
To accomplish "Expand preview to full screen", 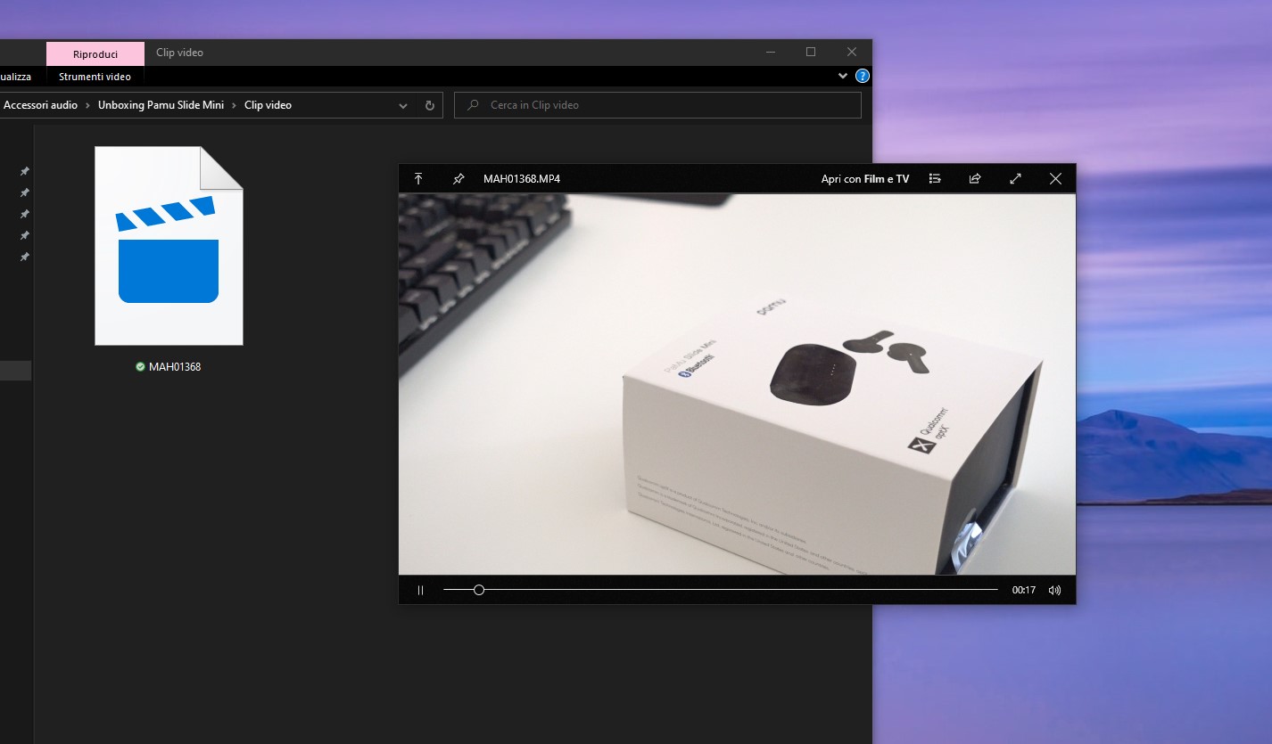I will (1015, 178).
